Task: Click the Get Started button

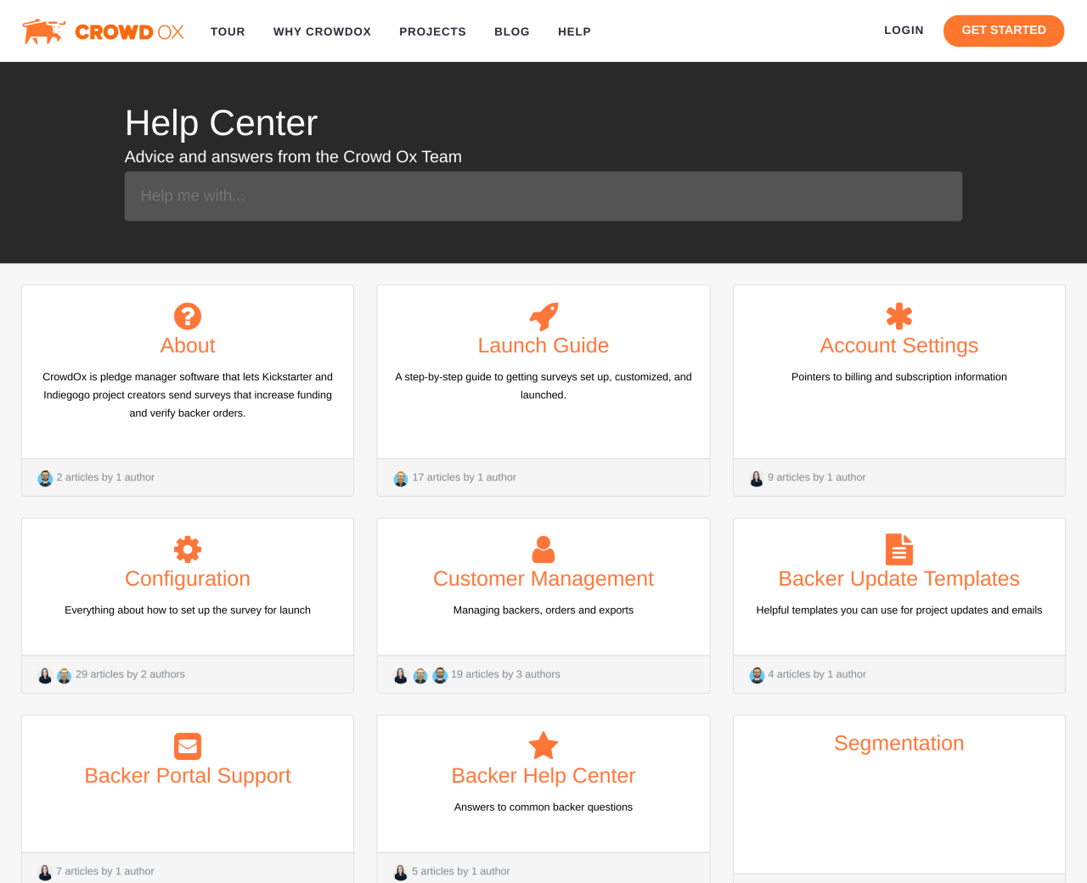Action: [1004, 31]
